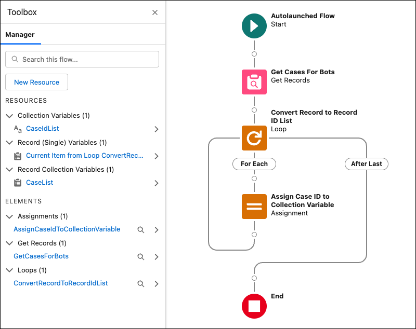Collapse the Record (Single) Variables section

click(x=9, y=142)
